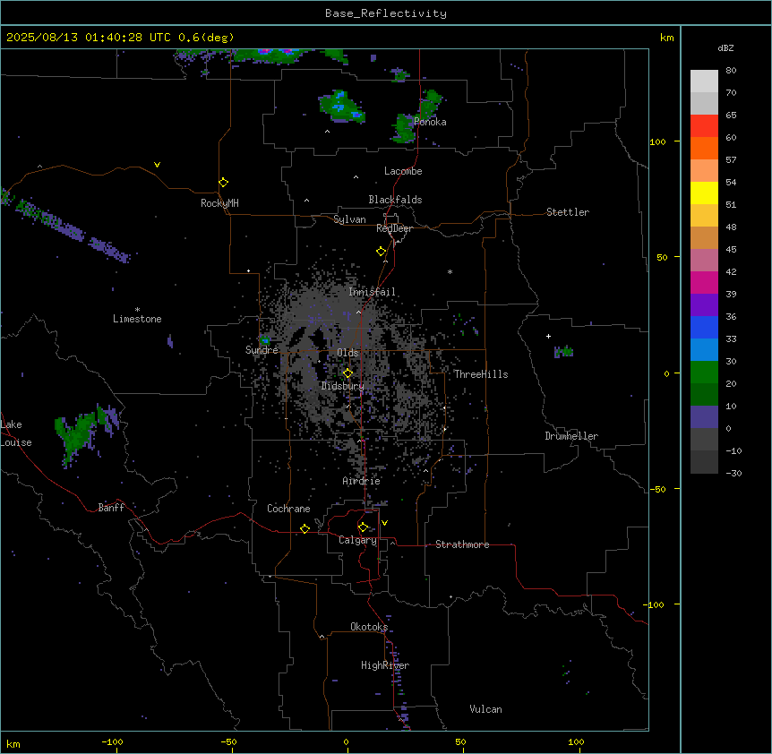Click the green storm cell west of Ponoka
Screen dimensions: 772x754
tap(342, 107)
